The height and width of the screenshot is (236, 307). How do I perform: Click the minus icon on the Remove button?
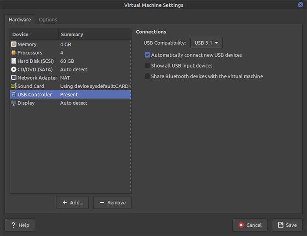pyautogui.click(x=102, y=203)
